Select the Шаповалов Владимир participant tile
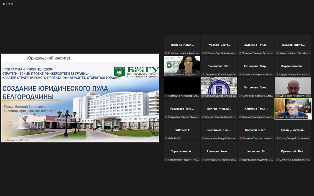 point(256,151)
